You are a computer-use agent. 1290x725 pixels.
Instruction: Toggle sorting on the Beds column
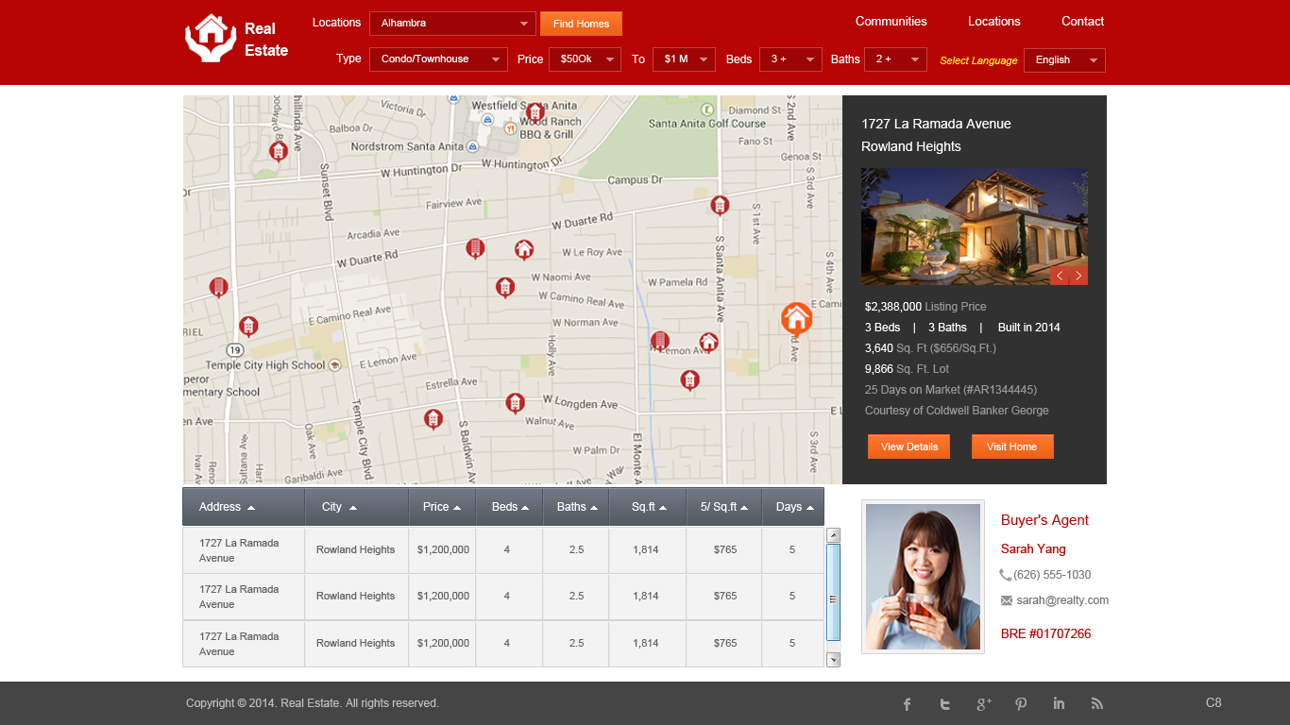[526, 506]
